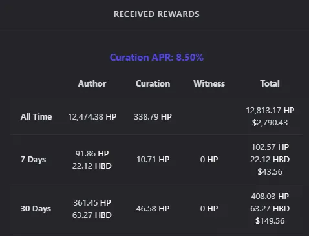The width and height of the screenshot is (309, 236).
Task: Click the 46.58 HP thirty-day curation value
Action: coord(153,209)
